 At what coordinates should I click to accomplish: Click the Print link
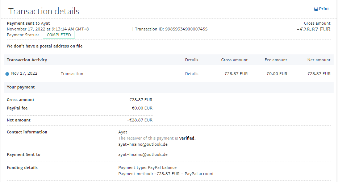click(321, 9)
